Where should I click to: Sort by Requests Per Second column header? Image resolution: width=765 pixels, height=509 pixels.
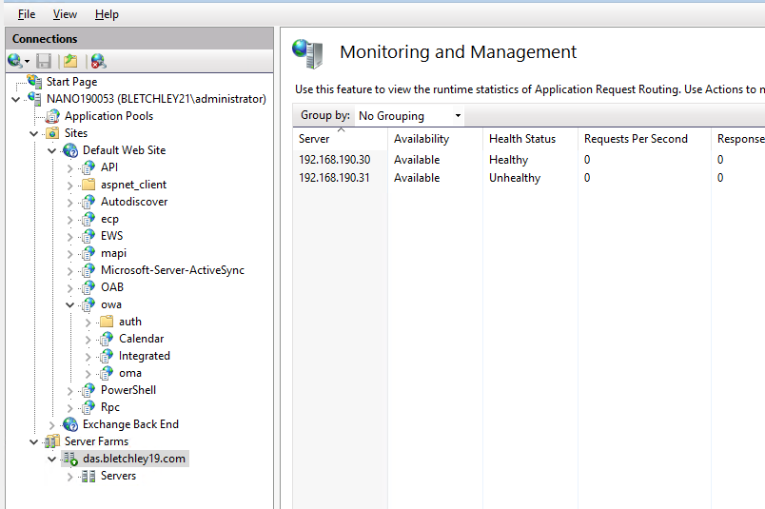click(x=645, y=139)
